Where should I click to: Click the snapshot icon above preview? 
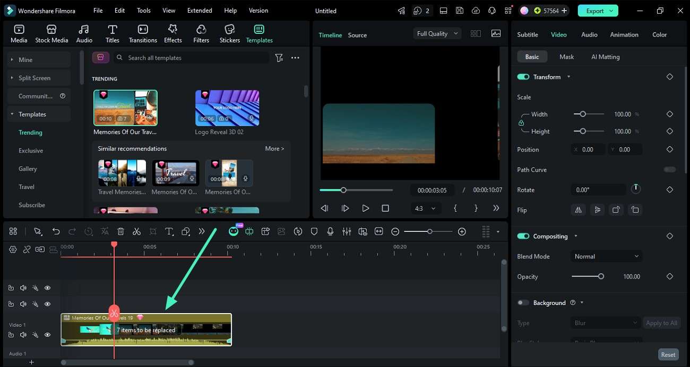[x=496, y=33]
